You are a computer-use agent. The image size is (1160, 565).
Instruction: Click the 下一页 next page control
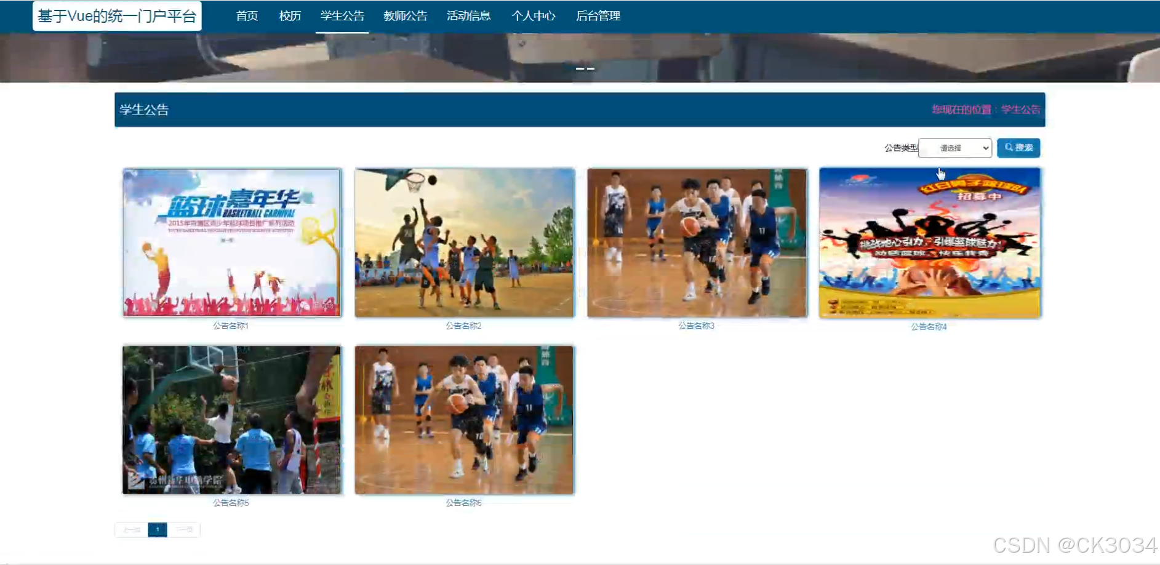(x=185, y=529)
